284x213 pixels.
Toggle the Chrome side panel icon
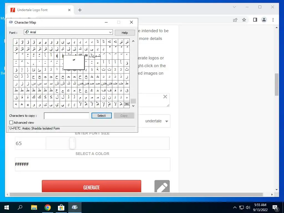(255, 20)
